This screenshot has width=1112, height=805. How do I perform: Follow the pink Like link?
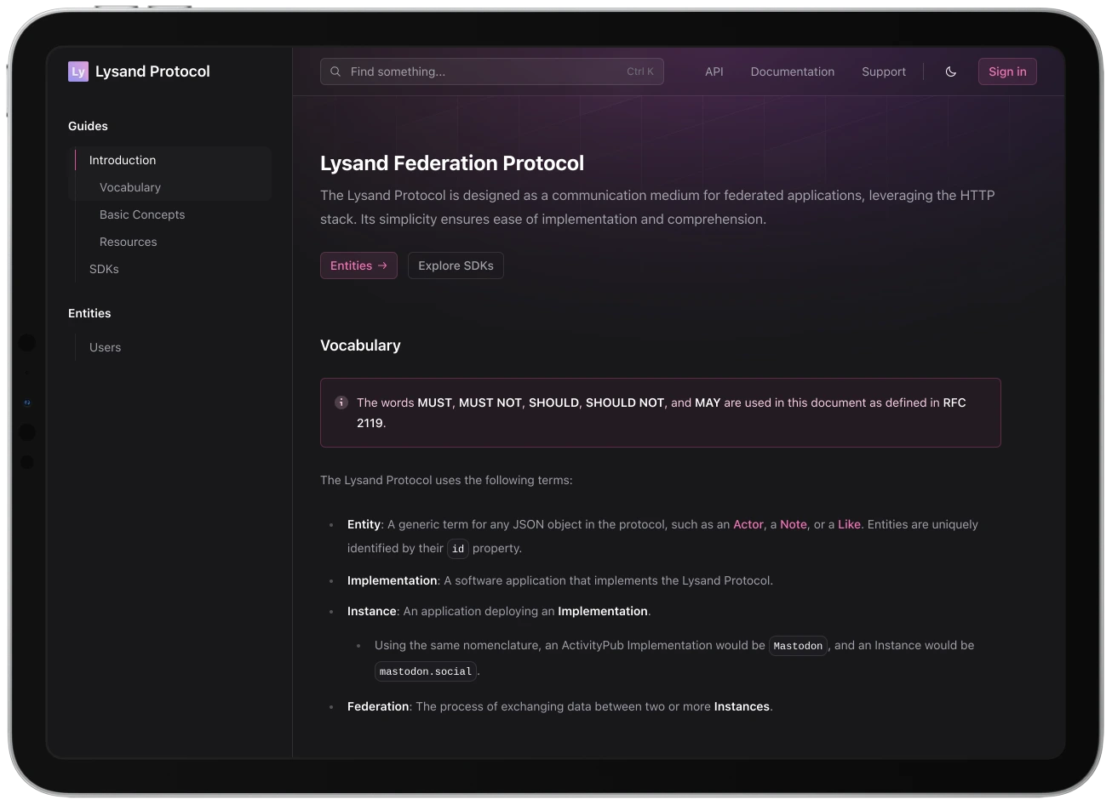pyautogui.click(x=849, y=524)
